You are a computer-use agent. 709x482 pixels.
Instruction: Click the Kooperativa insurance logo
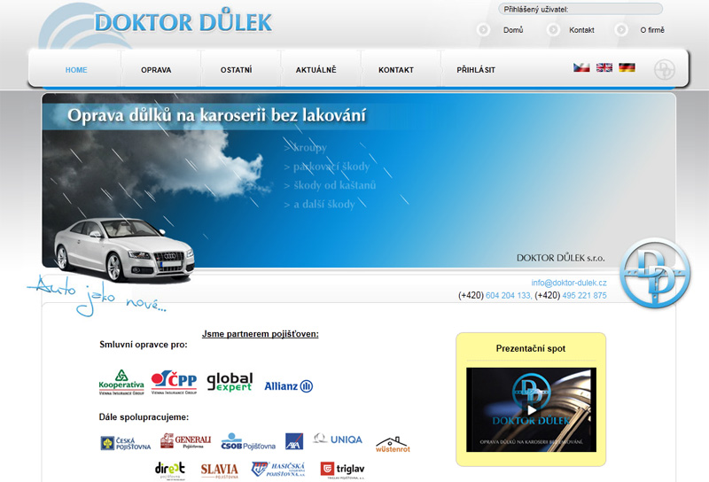pos(121,382)
